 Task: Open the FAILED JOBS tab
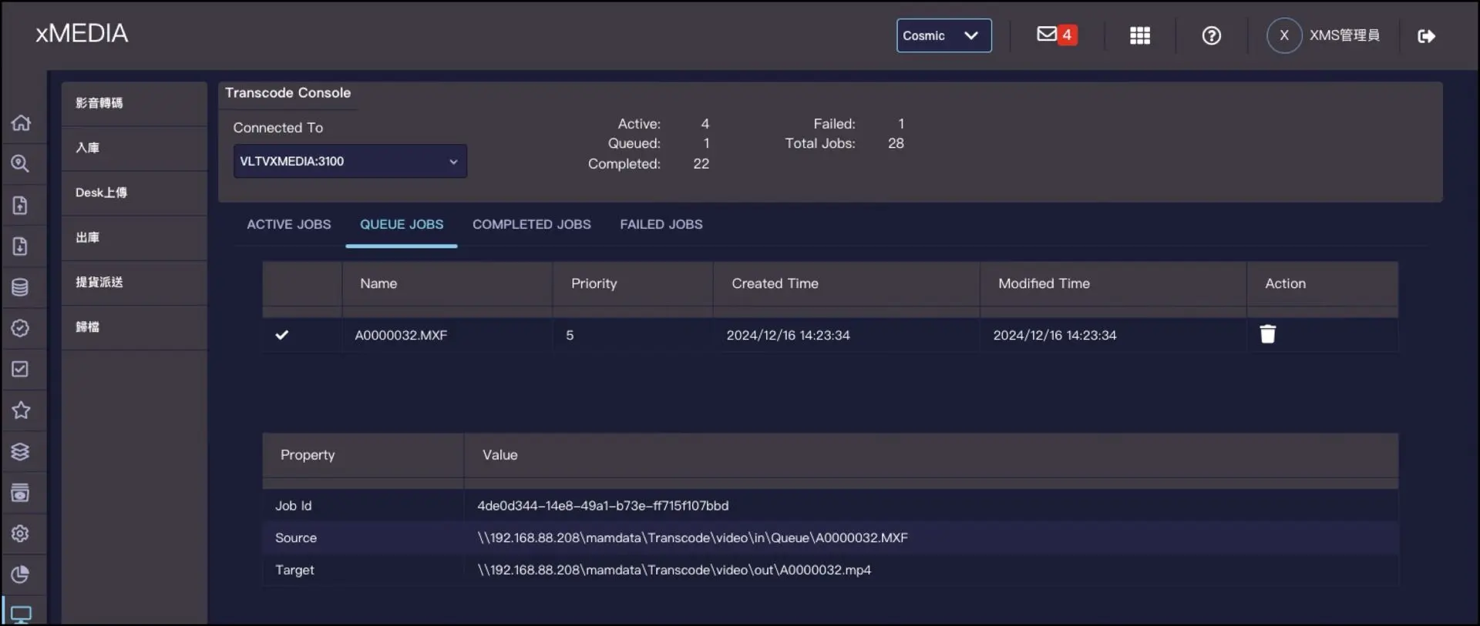click(661, 224)
